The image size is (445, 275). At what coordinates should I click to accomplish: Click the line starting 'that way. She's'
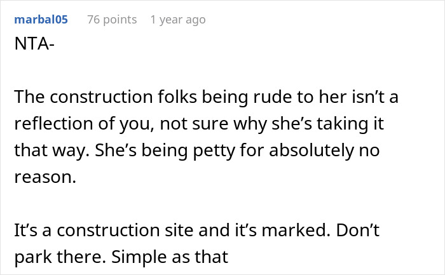coord(197,151)
